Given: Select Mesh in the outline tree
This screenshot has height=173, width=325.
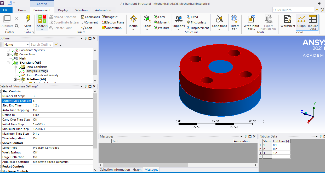Looking at the screenshot, I should click(22, 58).
